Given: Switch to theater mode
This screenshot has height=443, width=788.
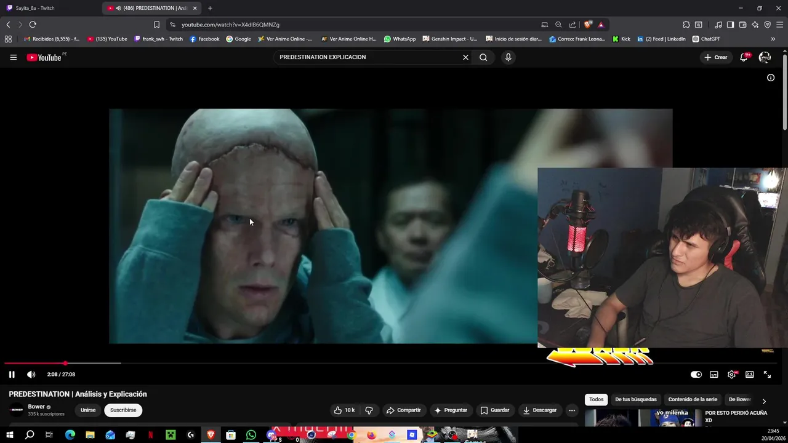Looking at the screenshot, I should (x=749, y=374).
